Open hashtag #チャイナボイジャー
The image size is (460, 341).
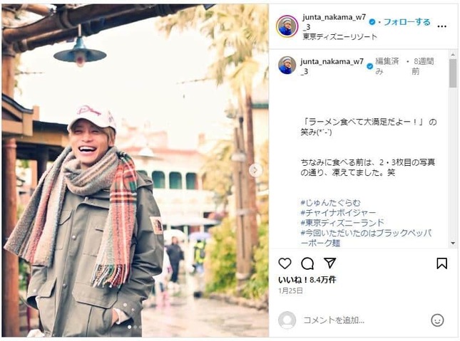point(338,212)
